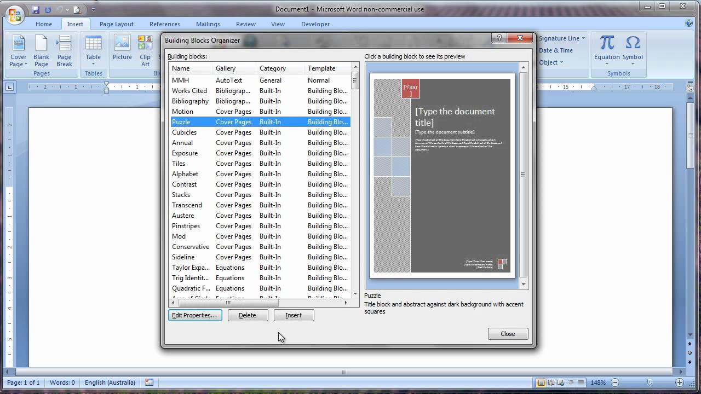The height and width of the screenshot is (394, 701).
Task: Click the zoom slider handle
Action: pos(650,383)
